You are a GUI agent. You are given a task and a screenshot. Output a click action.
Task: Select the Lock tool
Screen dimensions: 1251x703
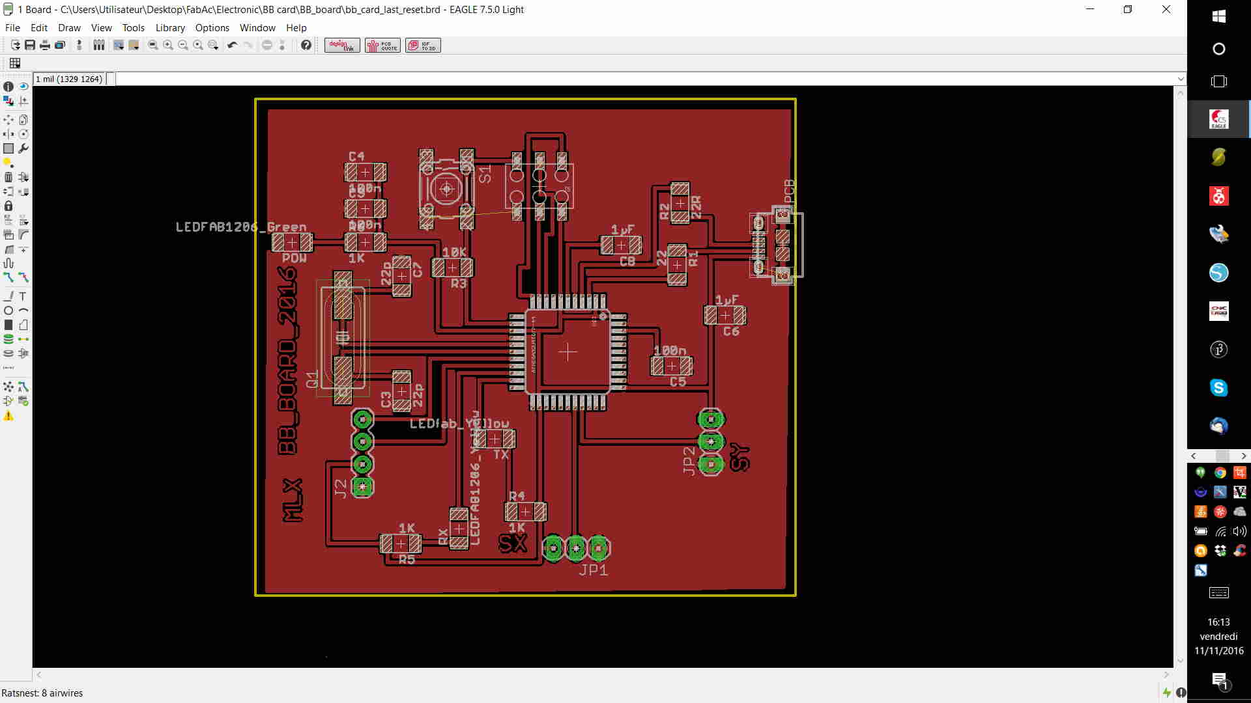tap(8, 206)
